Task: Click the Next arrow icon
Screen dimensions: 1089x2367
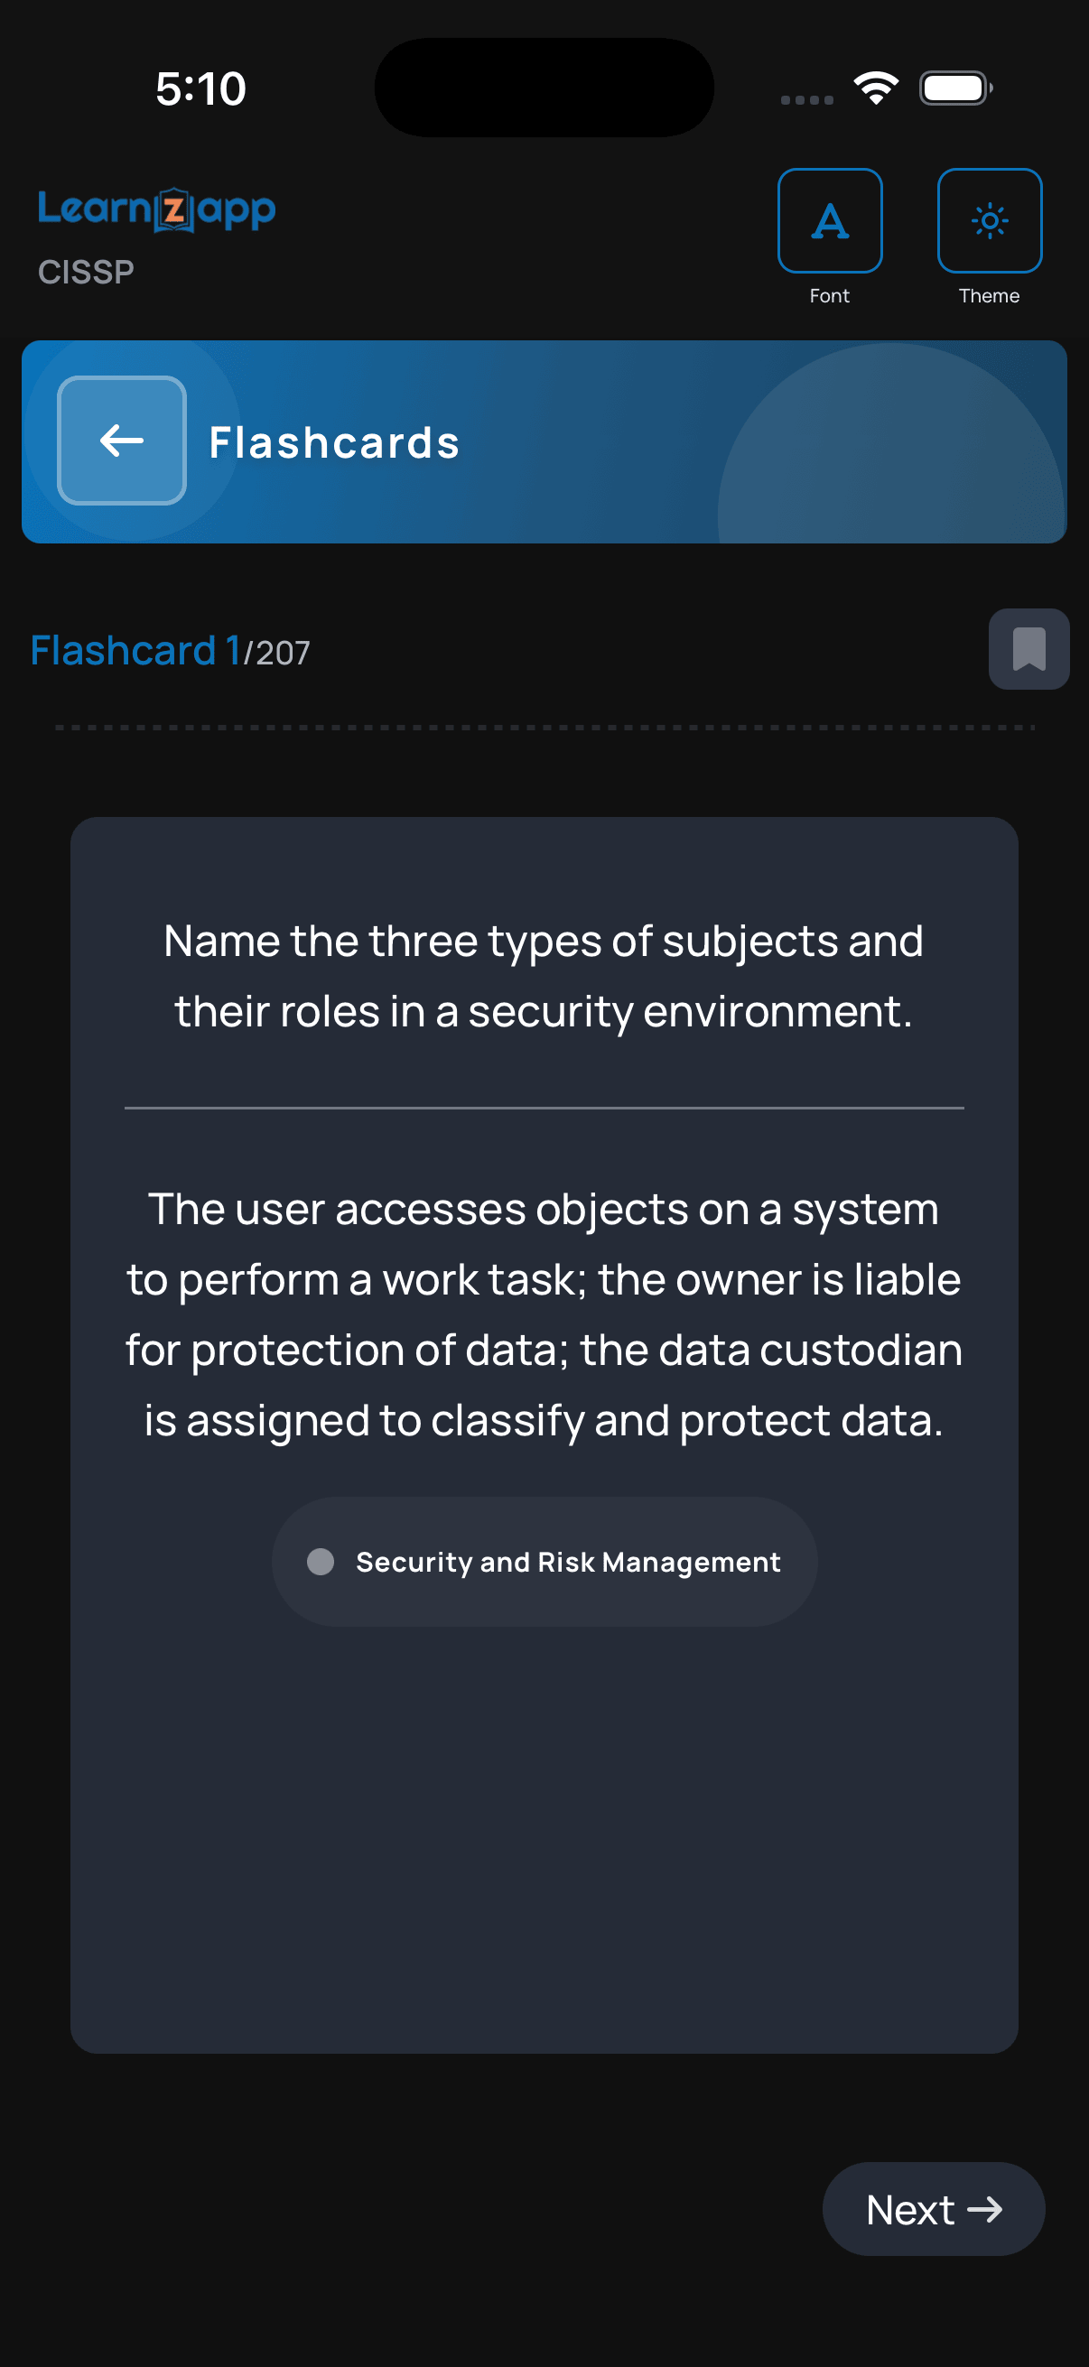Action: [987, 2209]
